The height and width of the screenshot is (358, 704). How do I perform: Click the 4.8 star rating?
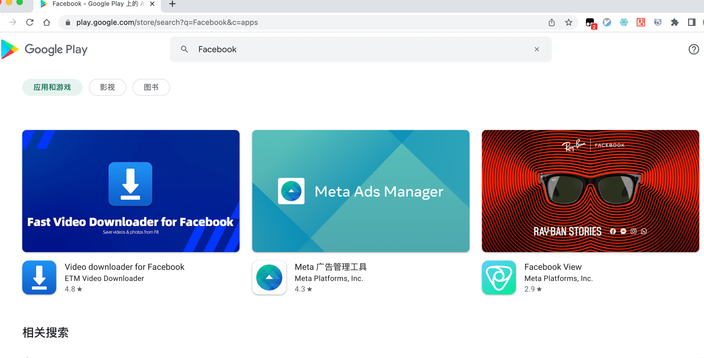(73, 289)
